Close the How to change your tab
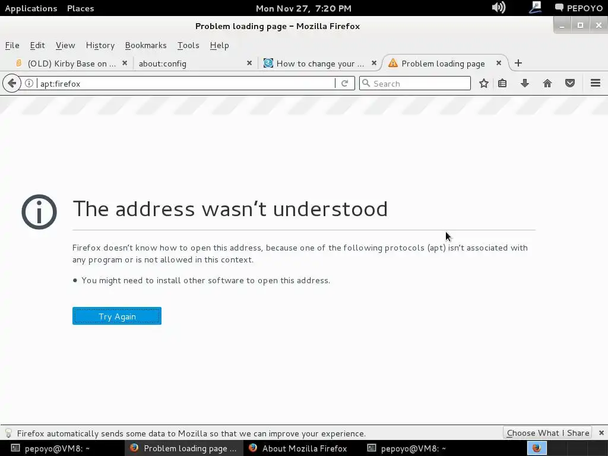 coord(374,63)
